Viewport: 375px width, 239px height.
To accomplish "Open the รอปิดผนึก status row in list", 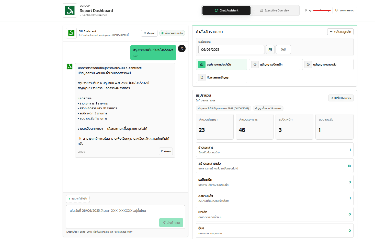I will click(x=275, y=182).
